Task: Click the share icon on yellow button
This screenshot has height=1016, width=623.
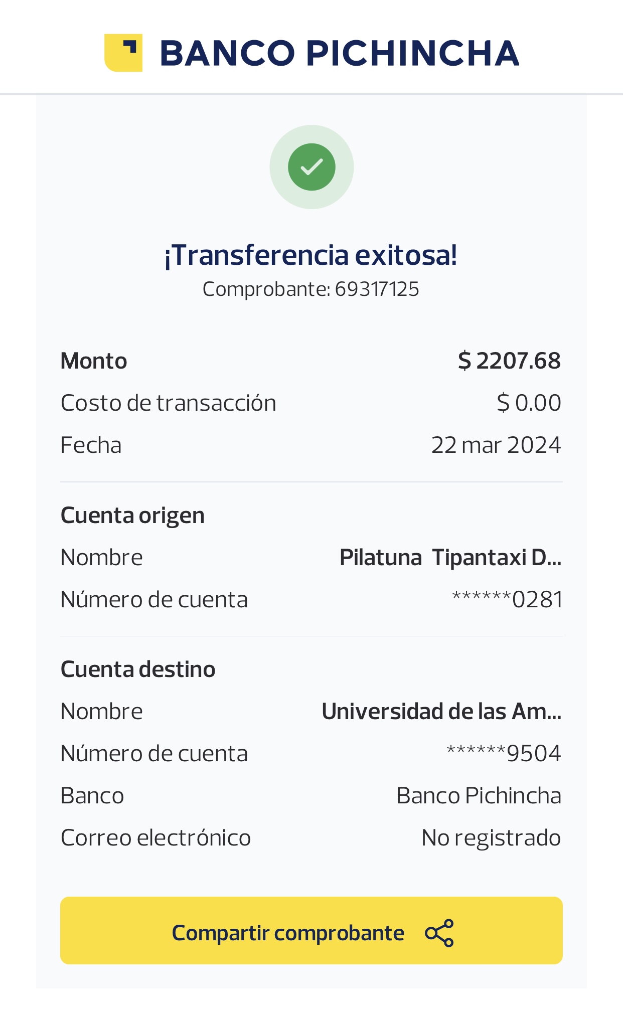Action: 439,933
